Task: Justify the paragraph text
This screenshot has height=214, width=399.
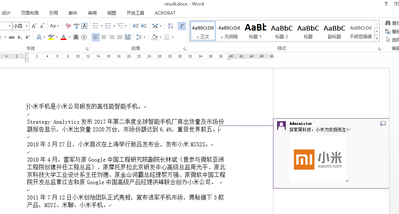Action: coord(120,37)
